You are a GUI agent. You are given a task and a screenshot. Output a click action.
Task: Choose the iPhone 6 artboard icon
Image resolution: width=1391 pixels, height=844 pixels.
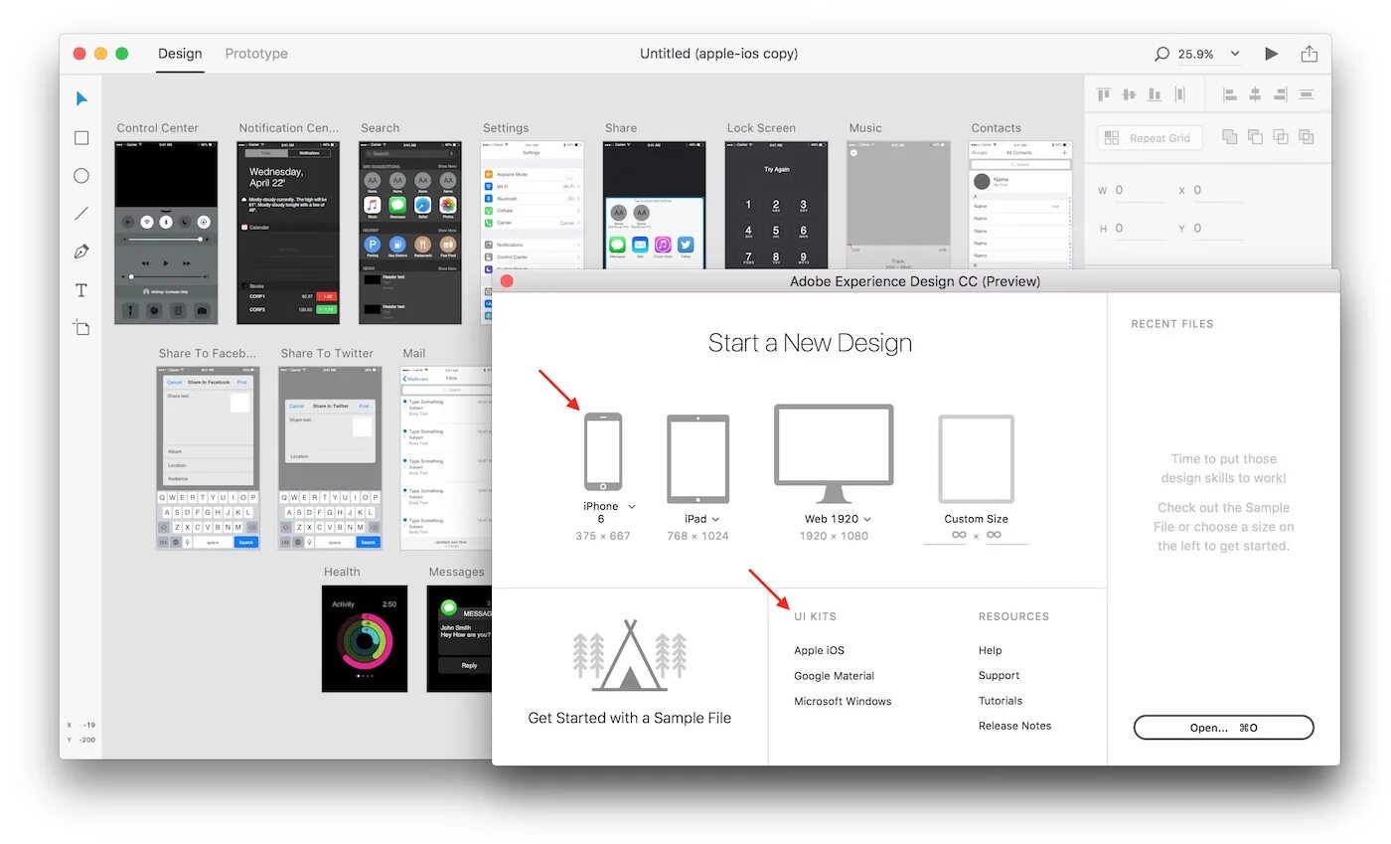click(603, 451)
